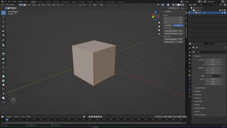Open the File menu
The height and width of the screenshot is (128, 227).
(5, 1)
